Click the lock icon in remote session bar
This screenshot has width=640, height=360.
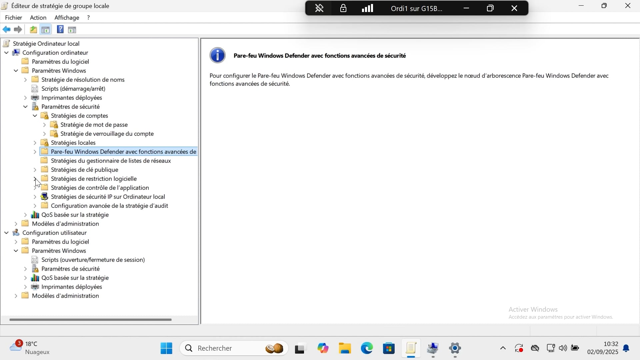[x=343, y=8]
